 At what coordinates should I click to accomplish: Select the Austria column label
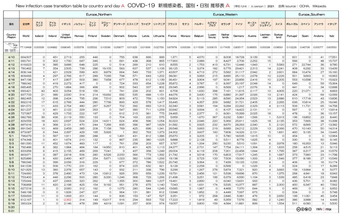pyautogui.click(x=252, y=36)
